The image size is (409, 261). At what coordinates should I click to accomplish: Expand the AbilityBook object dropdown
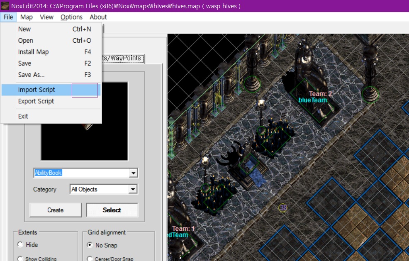point(133,173)
